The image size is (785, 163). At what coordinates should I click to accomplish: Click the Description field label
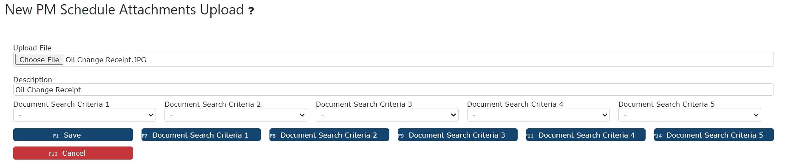[x=33, y=80]
